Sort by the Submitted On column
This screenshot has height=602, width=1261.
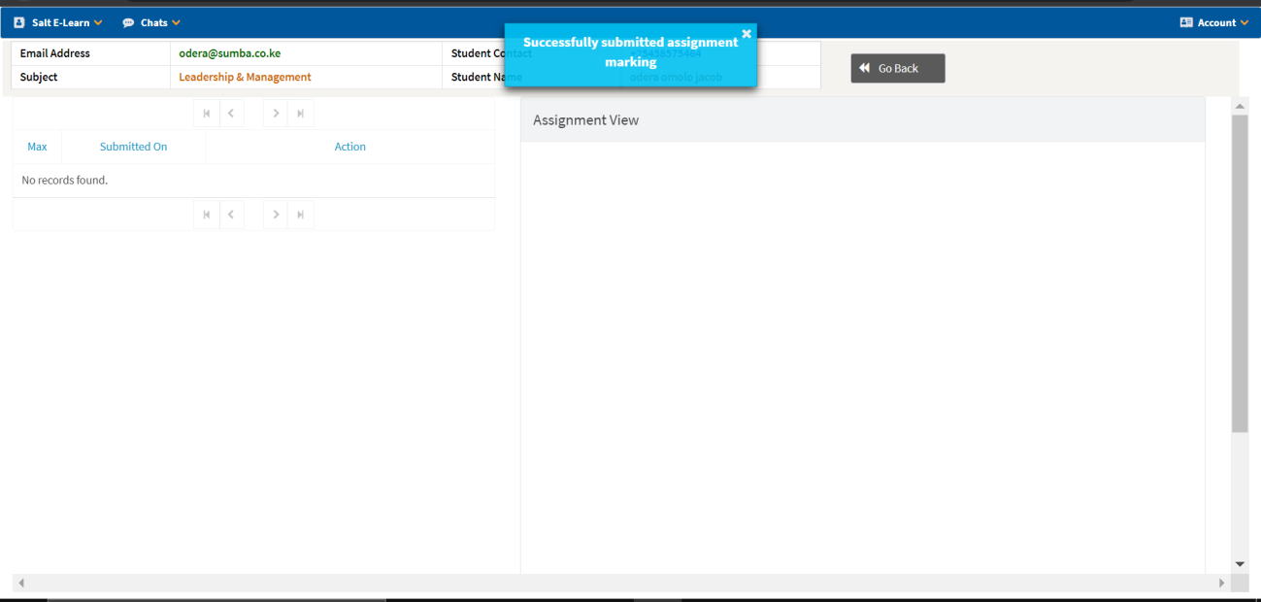pyautogui.click(x=133, y=146)
